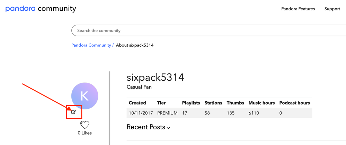Image resolution: width=346 pixels, height=145 pixels.
Task: Select the 0 podcast hours cell
Action: click(x=281, y=113)
